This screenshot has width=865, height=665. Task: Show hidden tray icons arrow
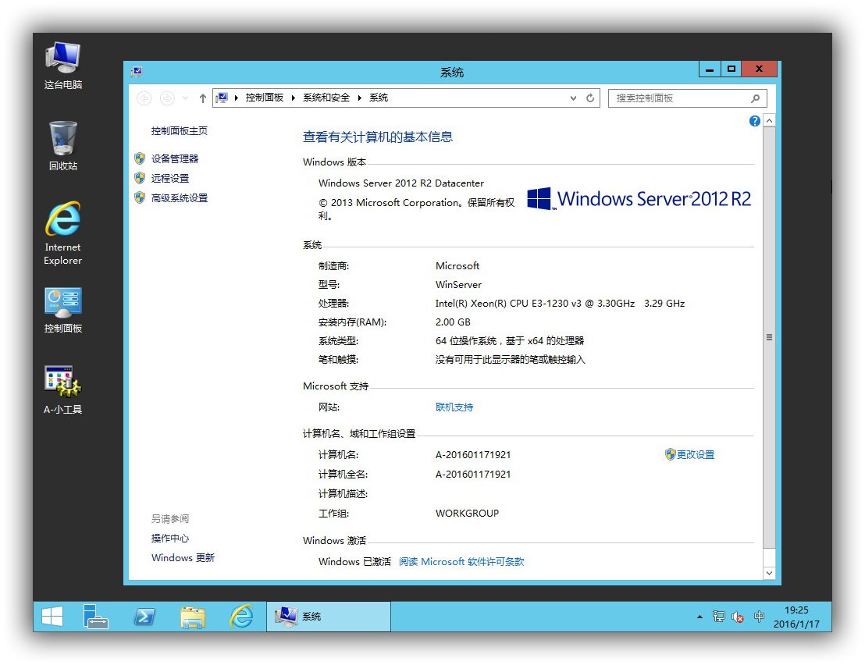pos(699,617)
